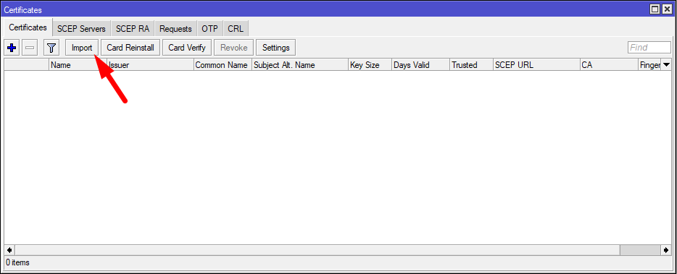Sort by Subject Alt. Name column
This screenshot has height=274, width=677.
pos(300,65)
